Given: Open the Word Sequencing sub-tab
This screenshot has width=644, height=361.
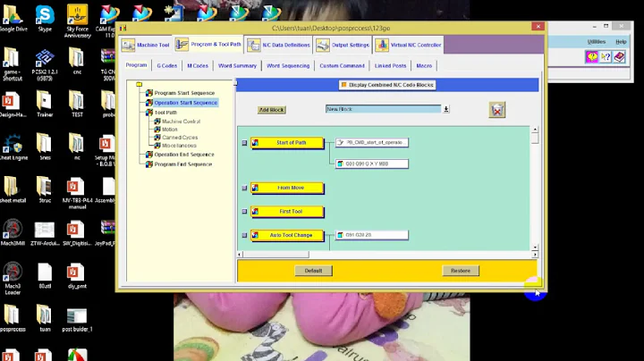Looking at the screenshot, I should click(x=288, y=65).
